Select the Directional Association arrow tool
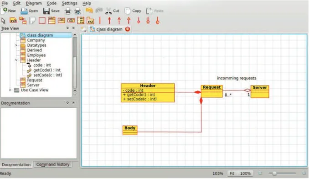310x179 pixels. (109, 21)
